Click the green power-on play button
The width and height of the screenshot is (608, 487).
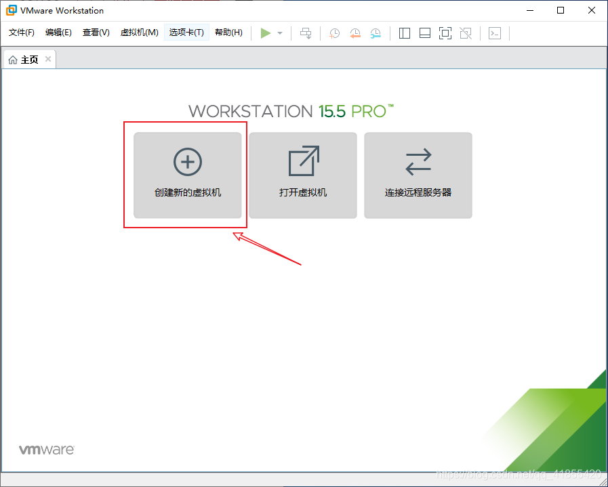pyautogui.click(x=266, y=33)
